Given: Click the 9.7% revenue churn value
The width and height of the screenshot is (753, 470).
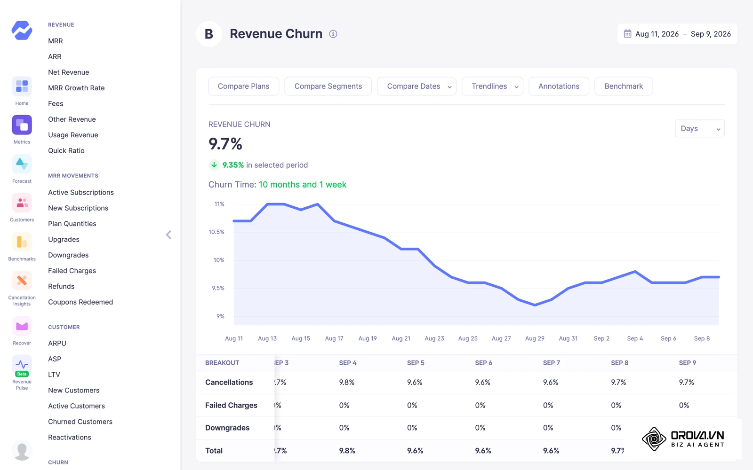Looking at the screenshot, I should point(225,144).
